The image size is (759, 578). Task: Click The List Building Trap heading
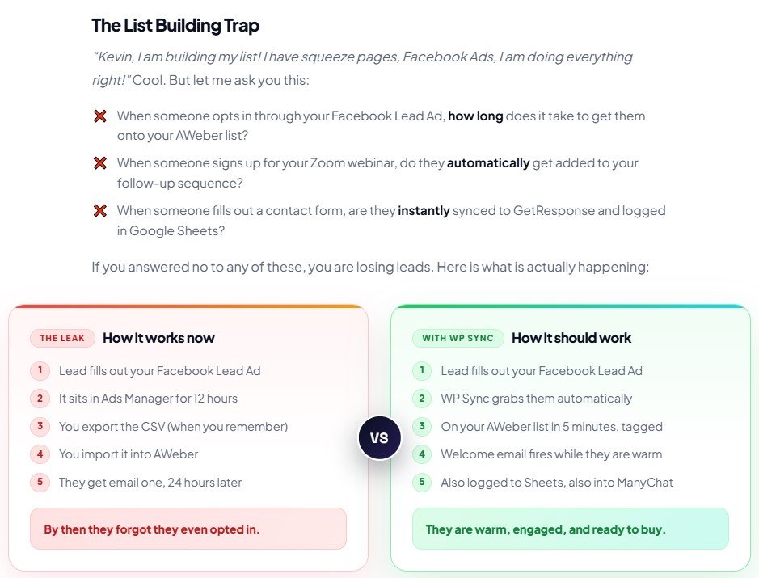tap(175, 26)
